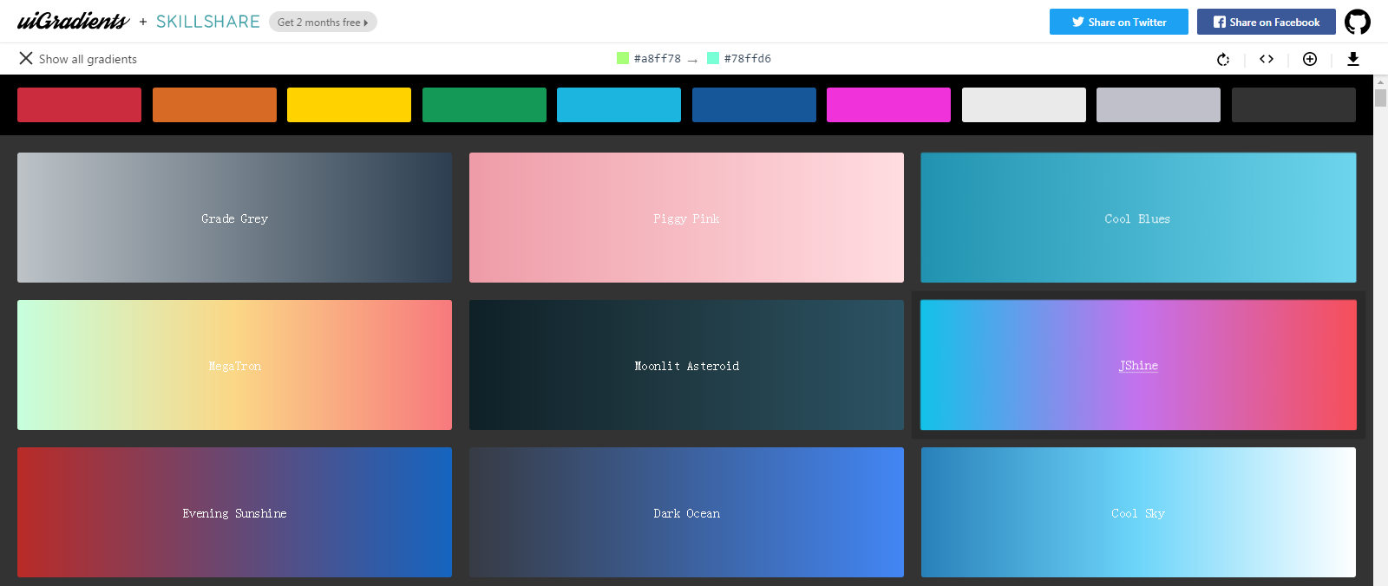Click Get 2 months free button
The height and width of the screenshot is (586, 1388).
323,22
